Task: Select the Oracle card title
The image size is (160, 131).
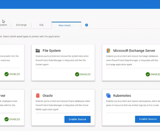Action: [48, 95]
